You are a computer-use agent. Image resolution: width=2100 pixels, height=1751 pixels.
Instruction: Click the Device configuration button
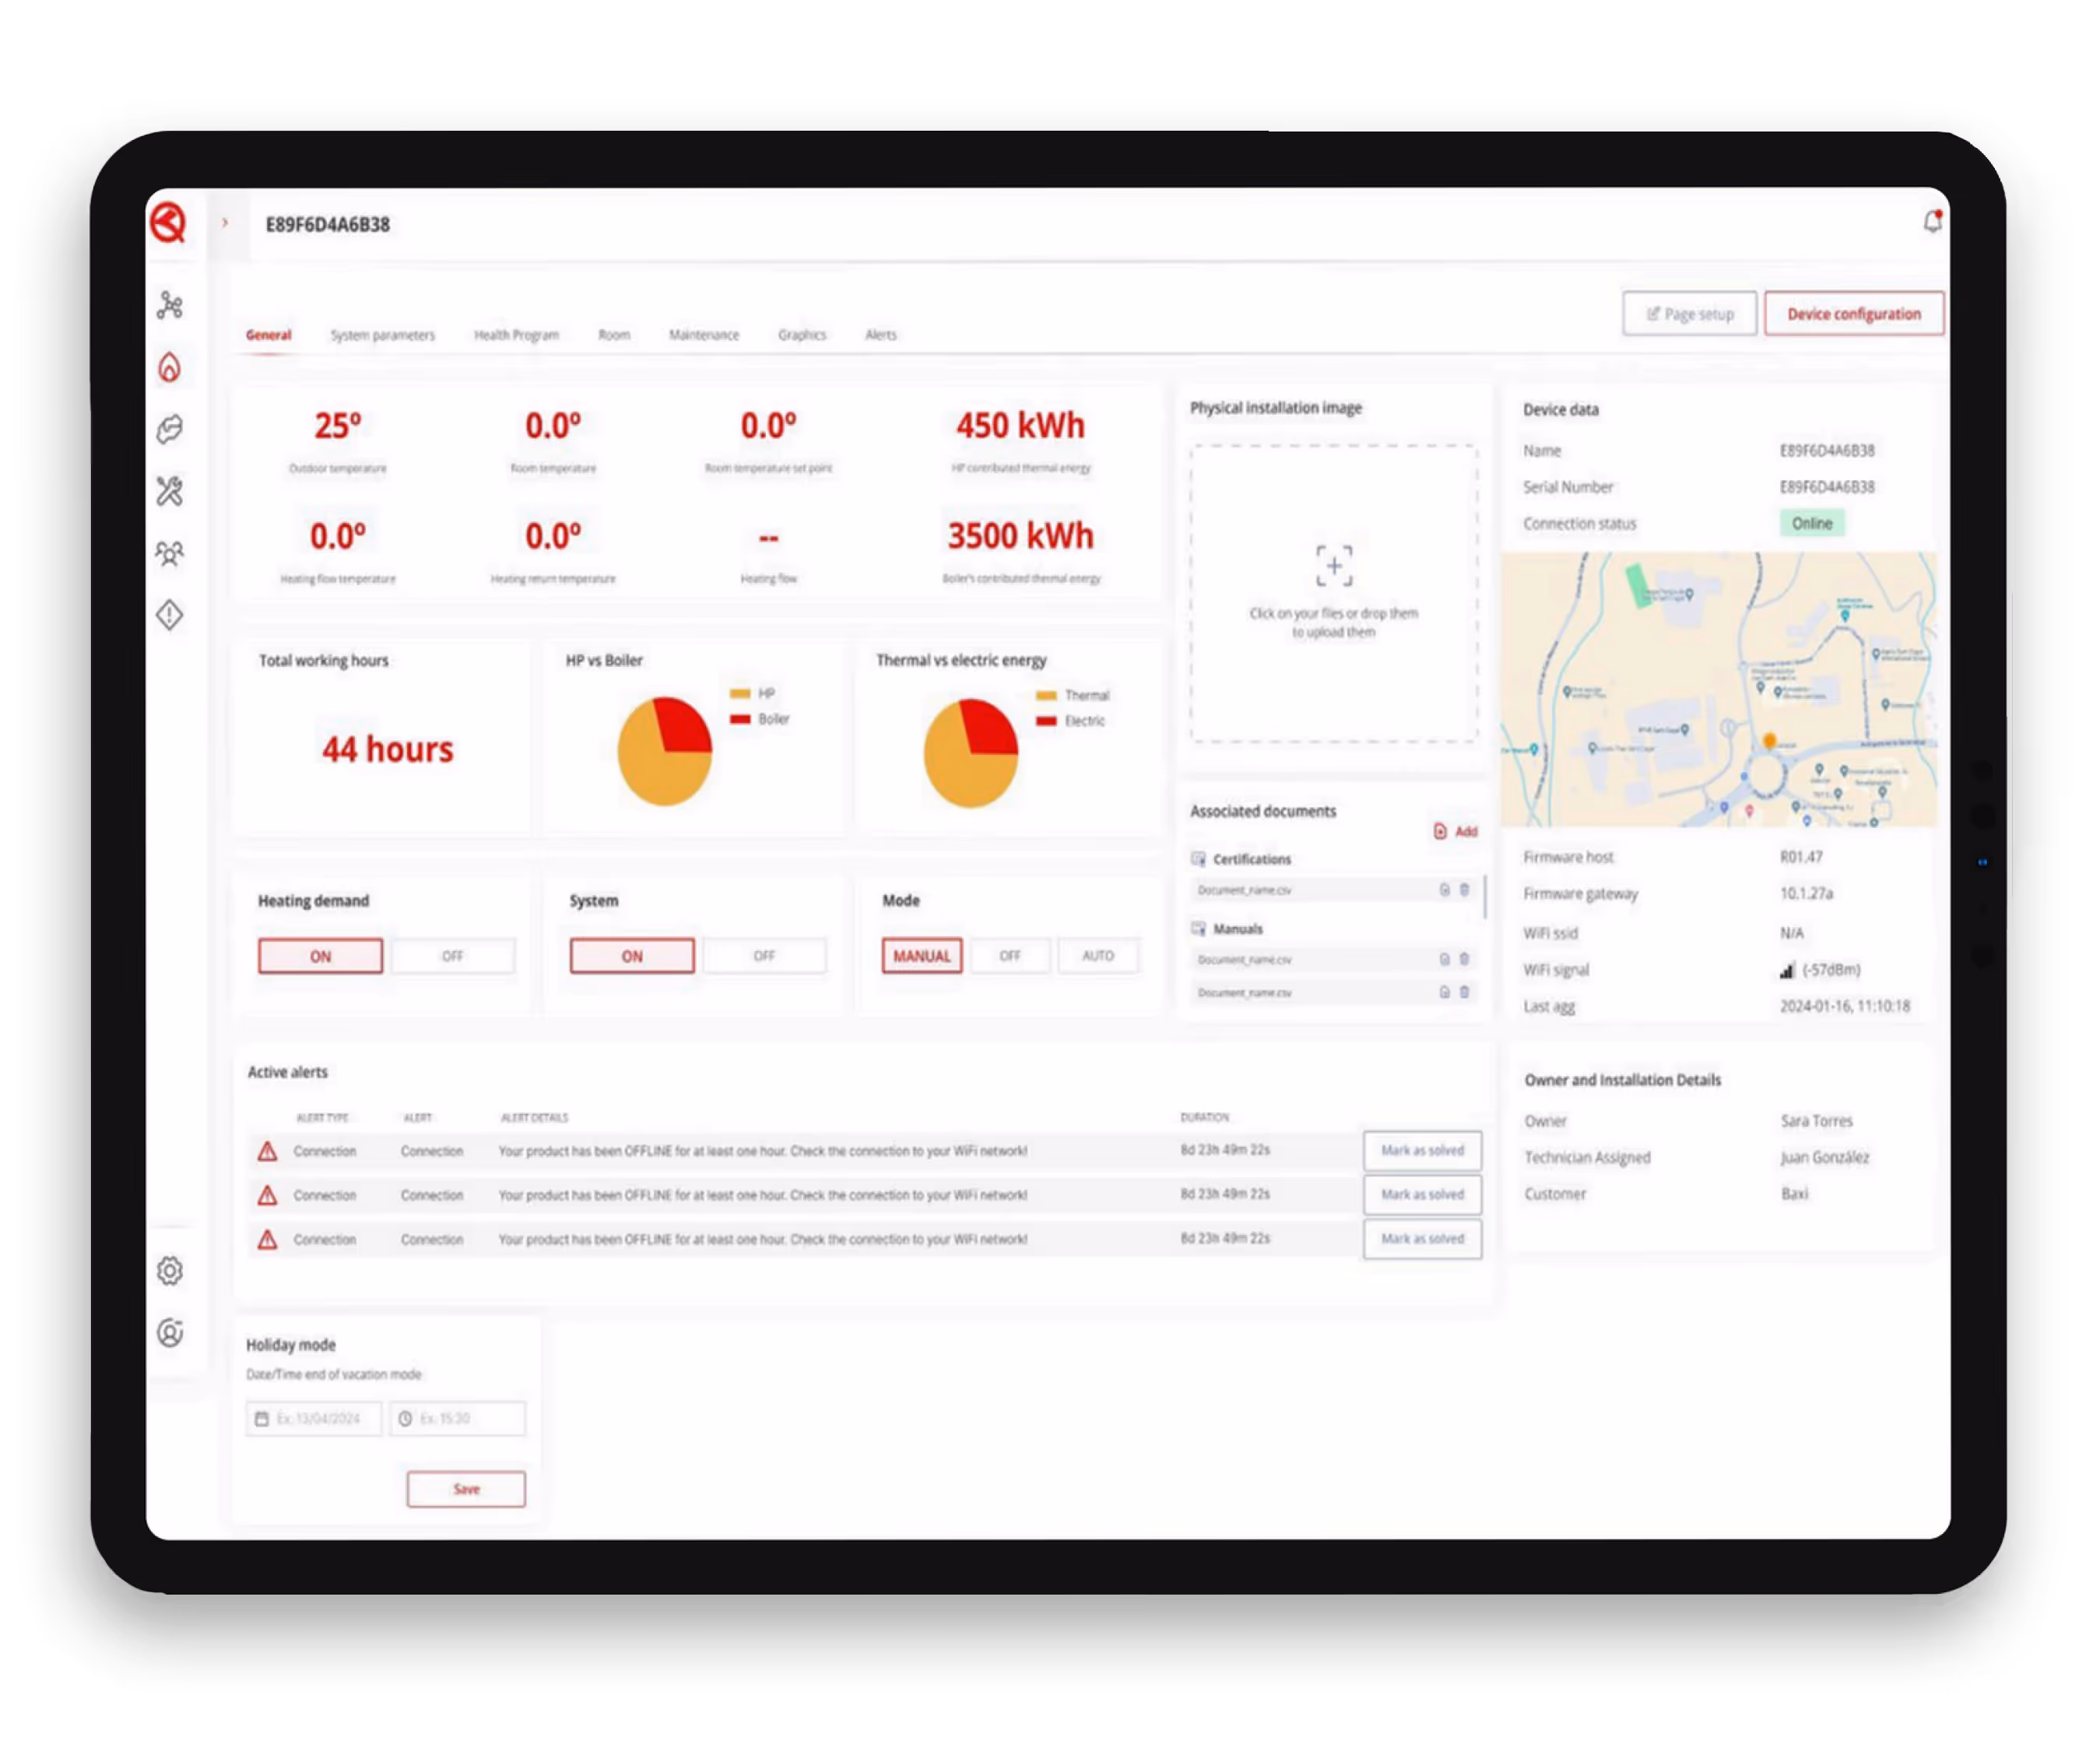pyautogui.click(x=1853, y=314)
